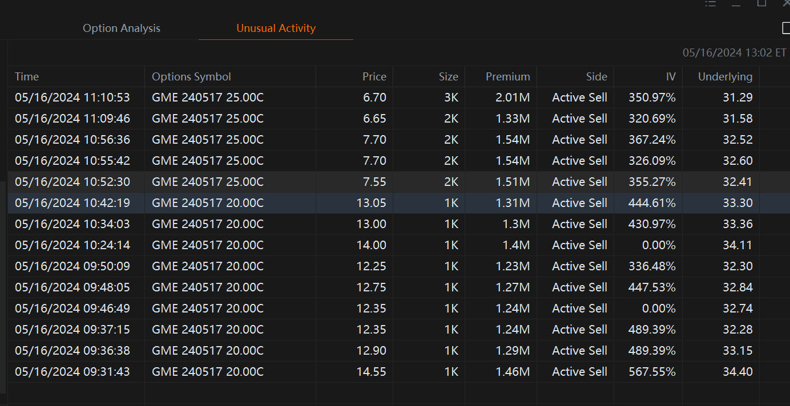The image size is (790, 406).
Task: Sort by the Price column header
Action: [374, 76]
